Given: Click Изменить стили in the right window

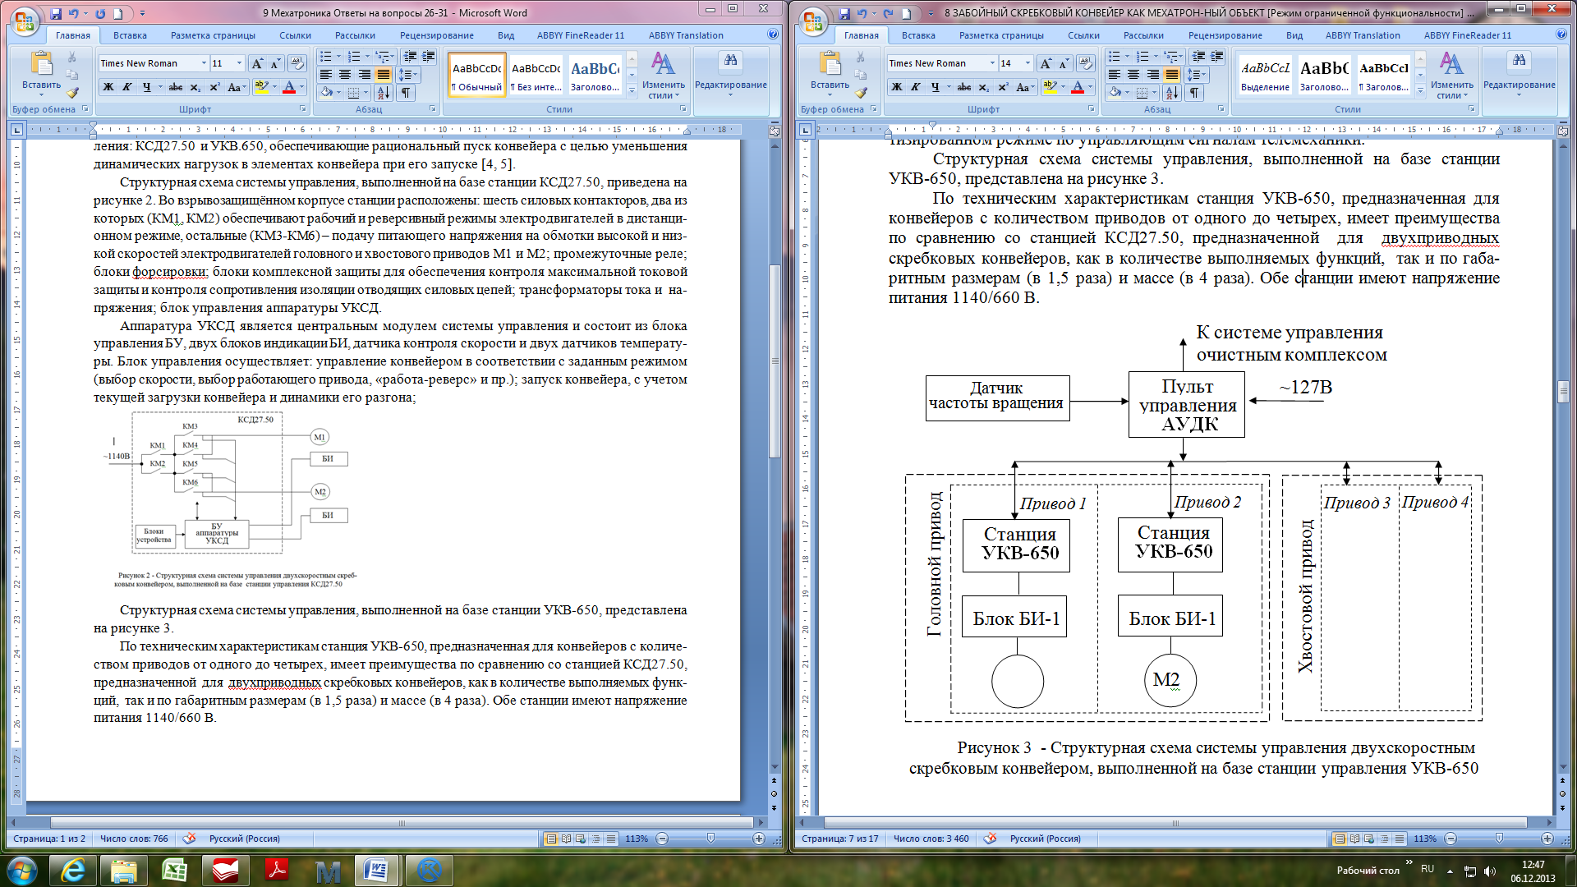Looking at the screenshot, I should coord(1451,76).
